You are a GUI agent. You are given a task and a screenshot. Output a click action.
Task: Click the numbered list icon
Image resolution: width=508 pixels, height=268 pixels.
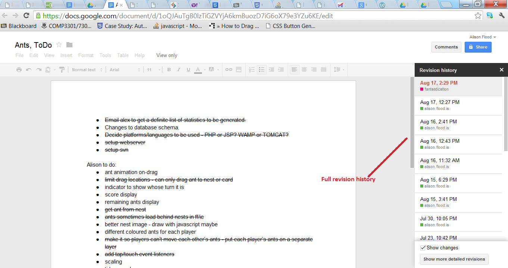click(x=252, y=70)
